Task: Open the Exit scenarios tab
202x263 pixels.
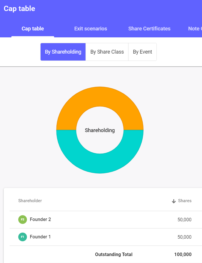Action: pos(91,29)
